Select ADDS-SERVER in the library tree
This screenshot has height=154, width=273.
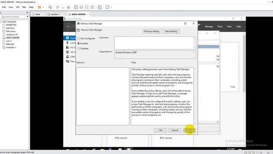click(13, 38)
